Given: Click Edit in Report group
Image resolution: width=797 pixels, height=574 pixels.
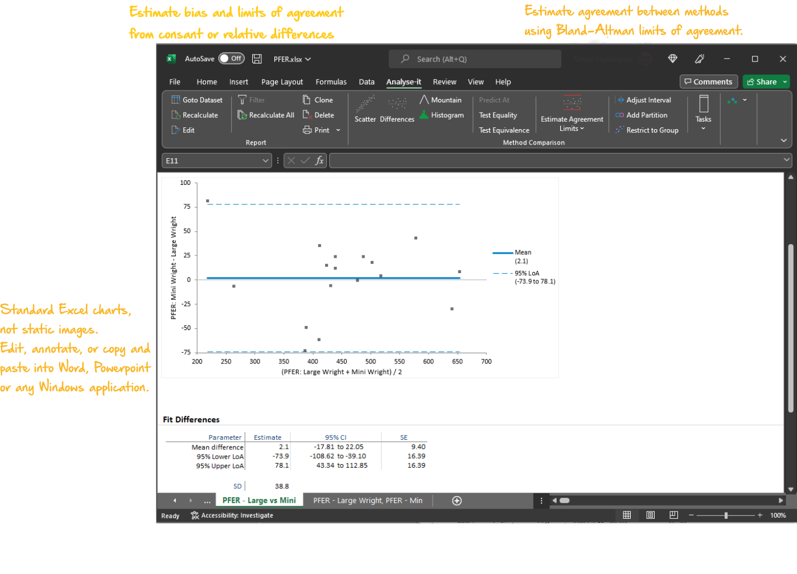Looking at the screenshot, I should pyautogui.click(x=183, y=130).
